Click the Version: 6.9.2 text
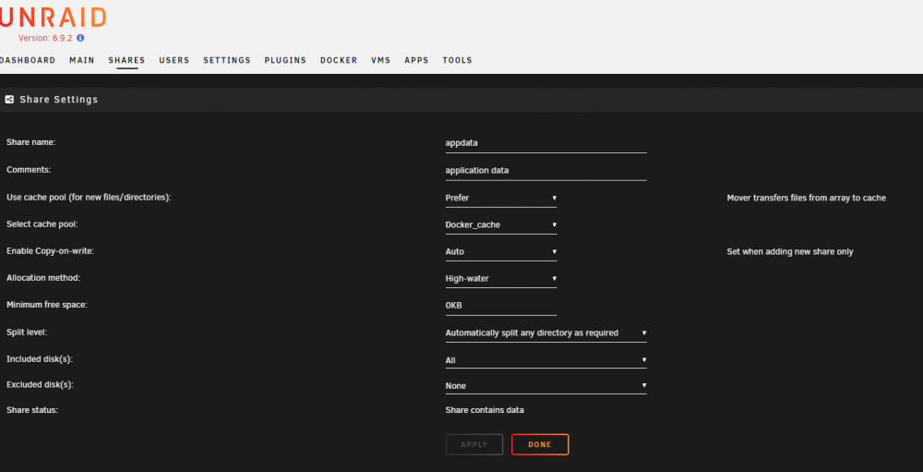 (44, 38)
